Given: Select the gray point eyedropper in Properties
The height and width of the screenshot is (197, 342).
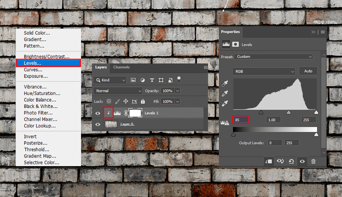Looking at the screenshot, I should (x=225, y=93).
